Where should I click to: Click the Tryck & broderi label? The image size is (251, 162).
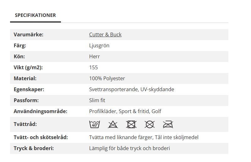pyautogui.click(x=34, y=148)
